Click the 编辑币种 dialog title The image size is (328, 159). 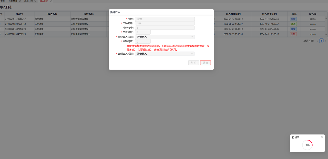(x=115, y=12)
